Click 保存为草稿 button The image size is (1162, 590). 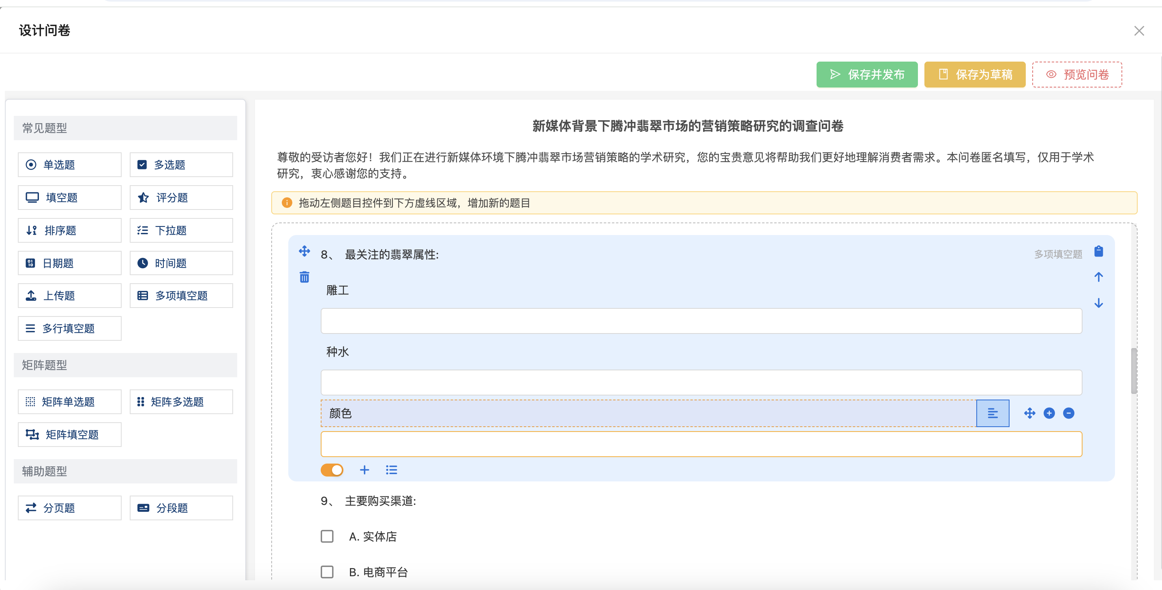pos(974,75)
